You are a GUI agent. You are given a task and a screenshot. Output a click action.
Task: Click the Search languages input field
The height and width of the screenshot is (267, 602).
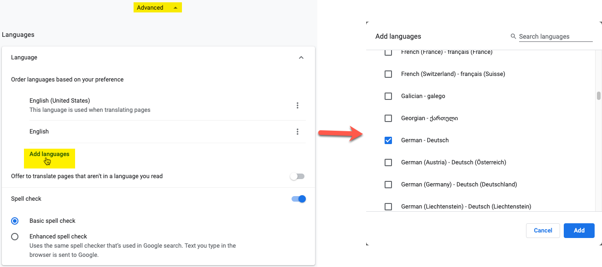pyautogui.click(x=555, y=36)
